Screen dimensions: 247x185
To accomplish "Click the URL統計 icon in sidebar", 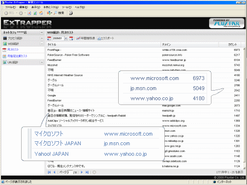I will [x=5, y=62].
